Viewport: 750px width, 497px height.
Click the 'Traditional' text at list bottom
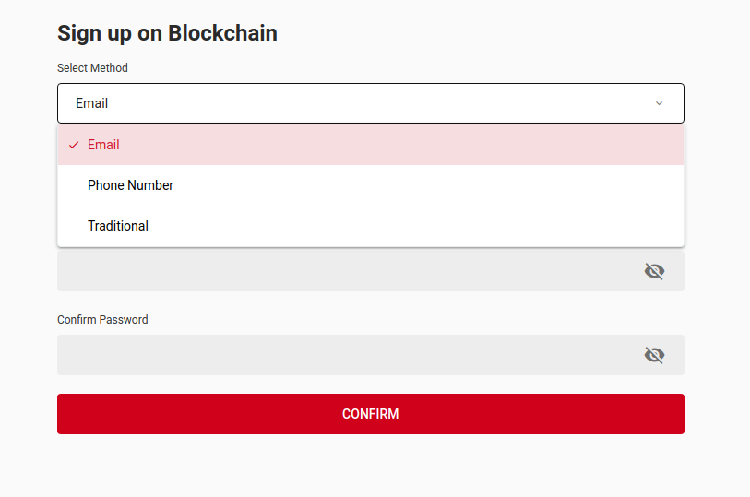pos(118,226)
